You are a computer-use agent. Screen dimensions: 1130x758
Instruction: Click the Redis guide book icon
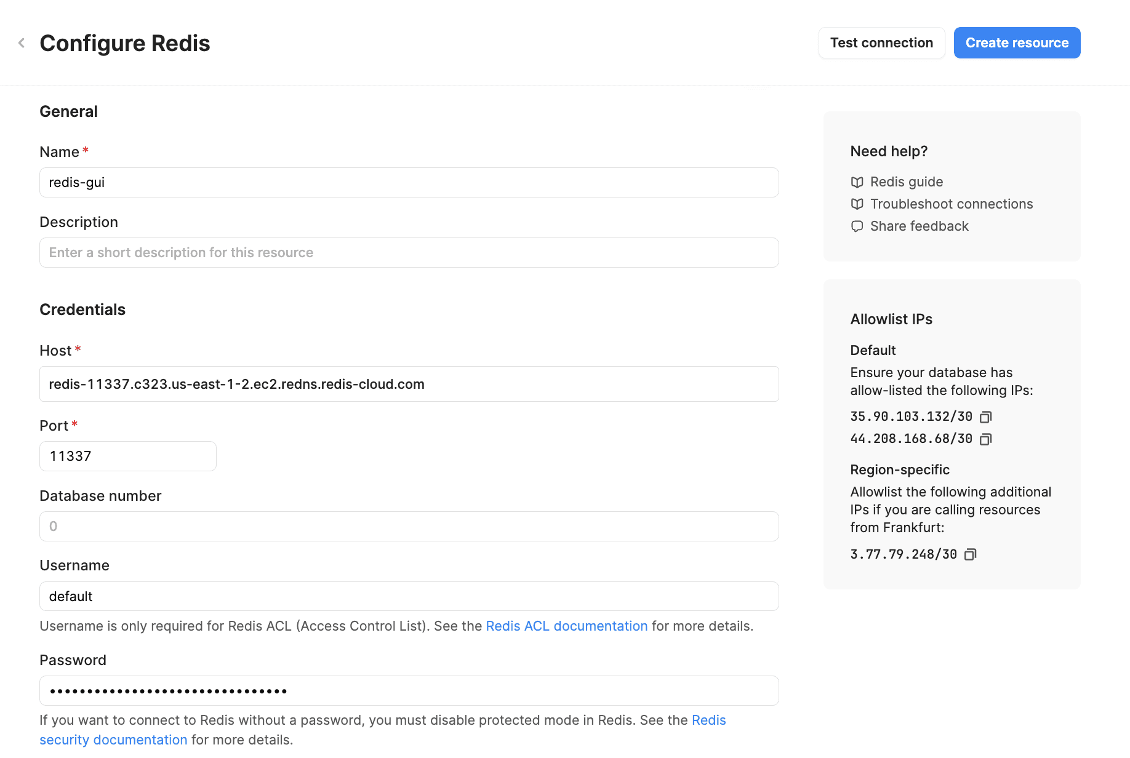click(857, 182)
